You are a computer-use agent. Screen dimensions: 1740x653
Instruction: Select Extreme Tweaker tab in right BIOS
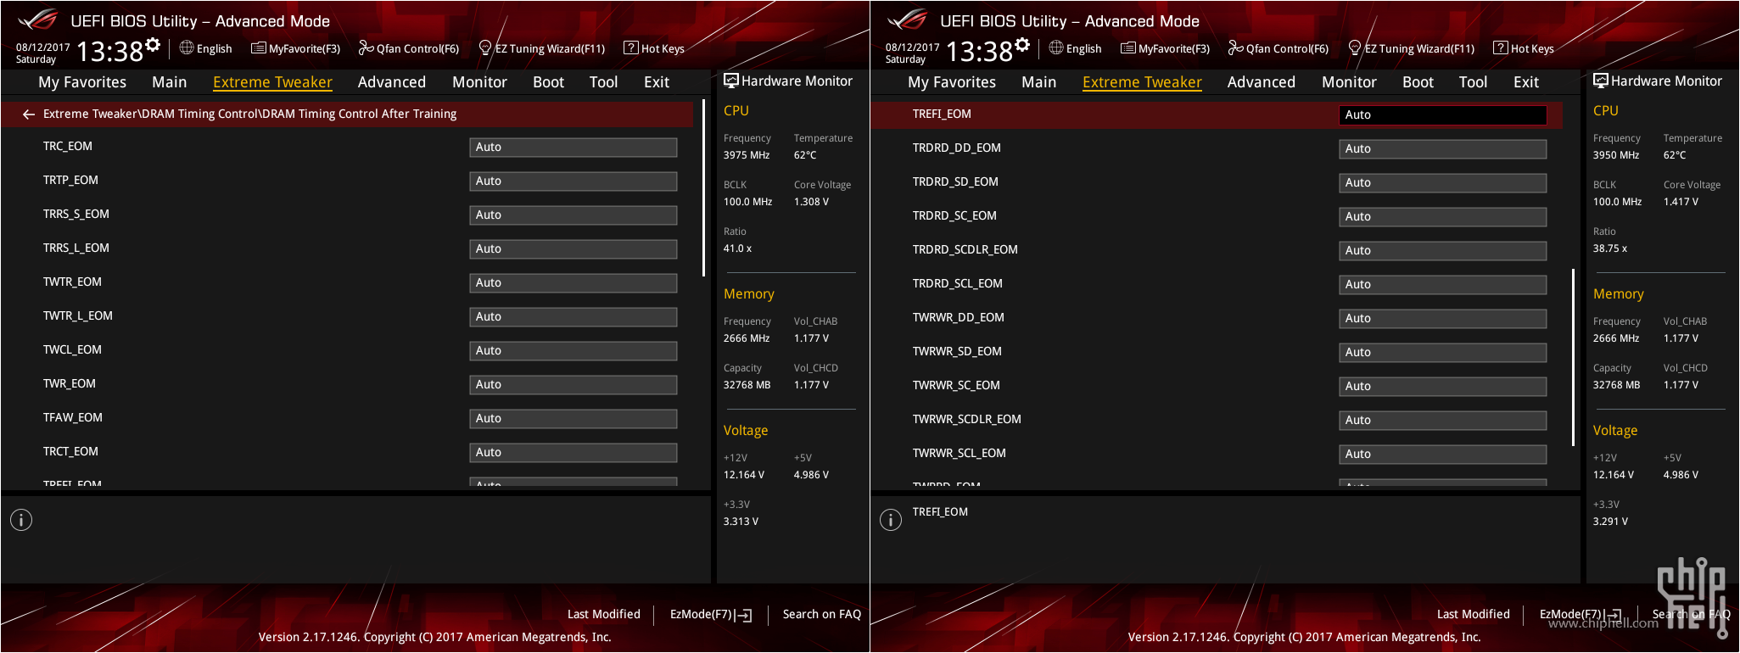[1142, 82]
